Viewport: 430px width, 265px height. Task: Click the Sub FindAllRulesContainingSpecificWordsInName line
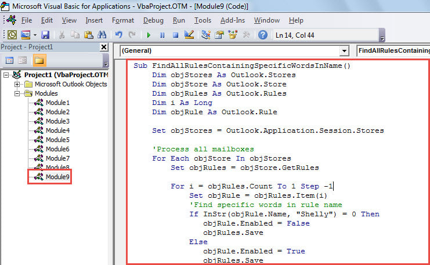click(x=242, y=66)
